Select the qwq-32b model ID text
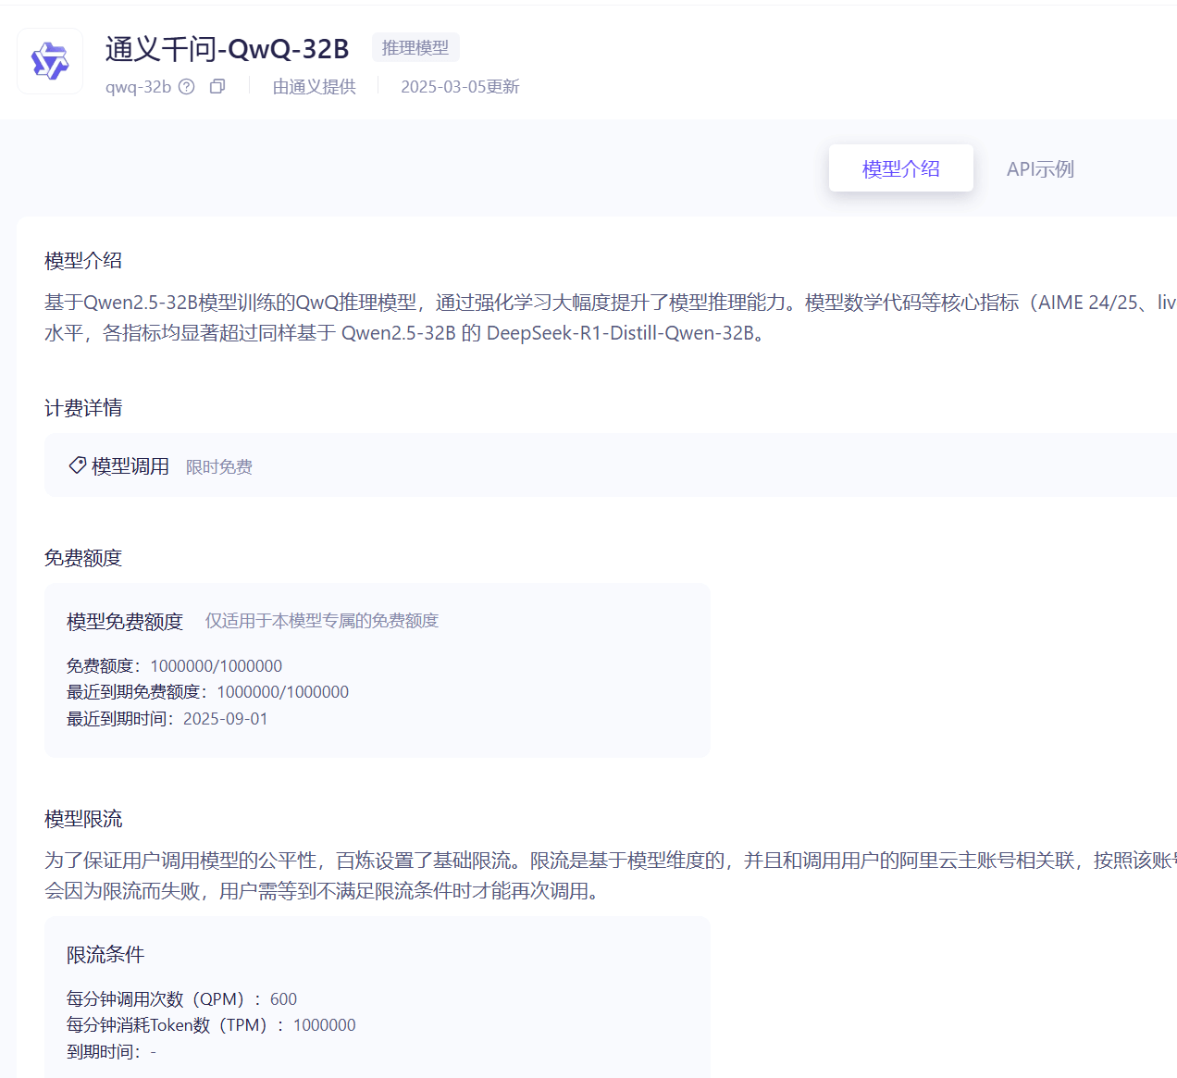 [138, 87]
